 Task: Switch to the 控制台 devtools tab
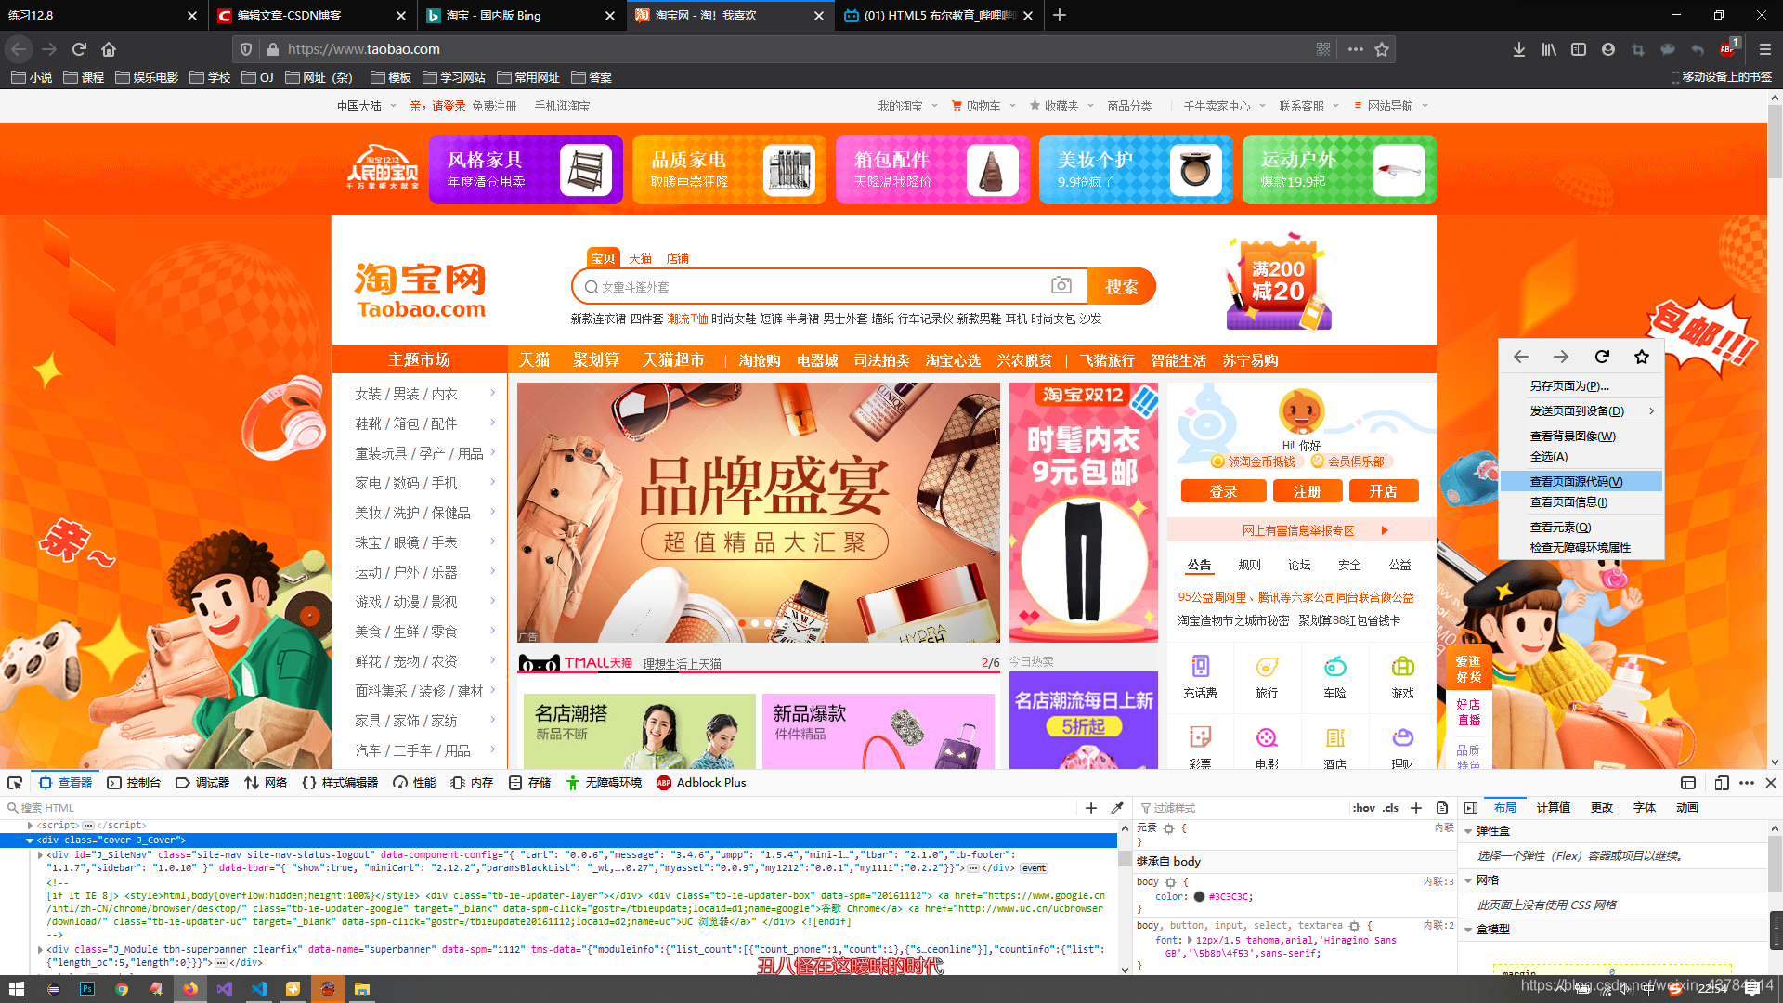click(x=134, y=783)
